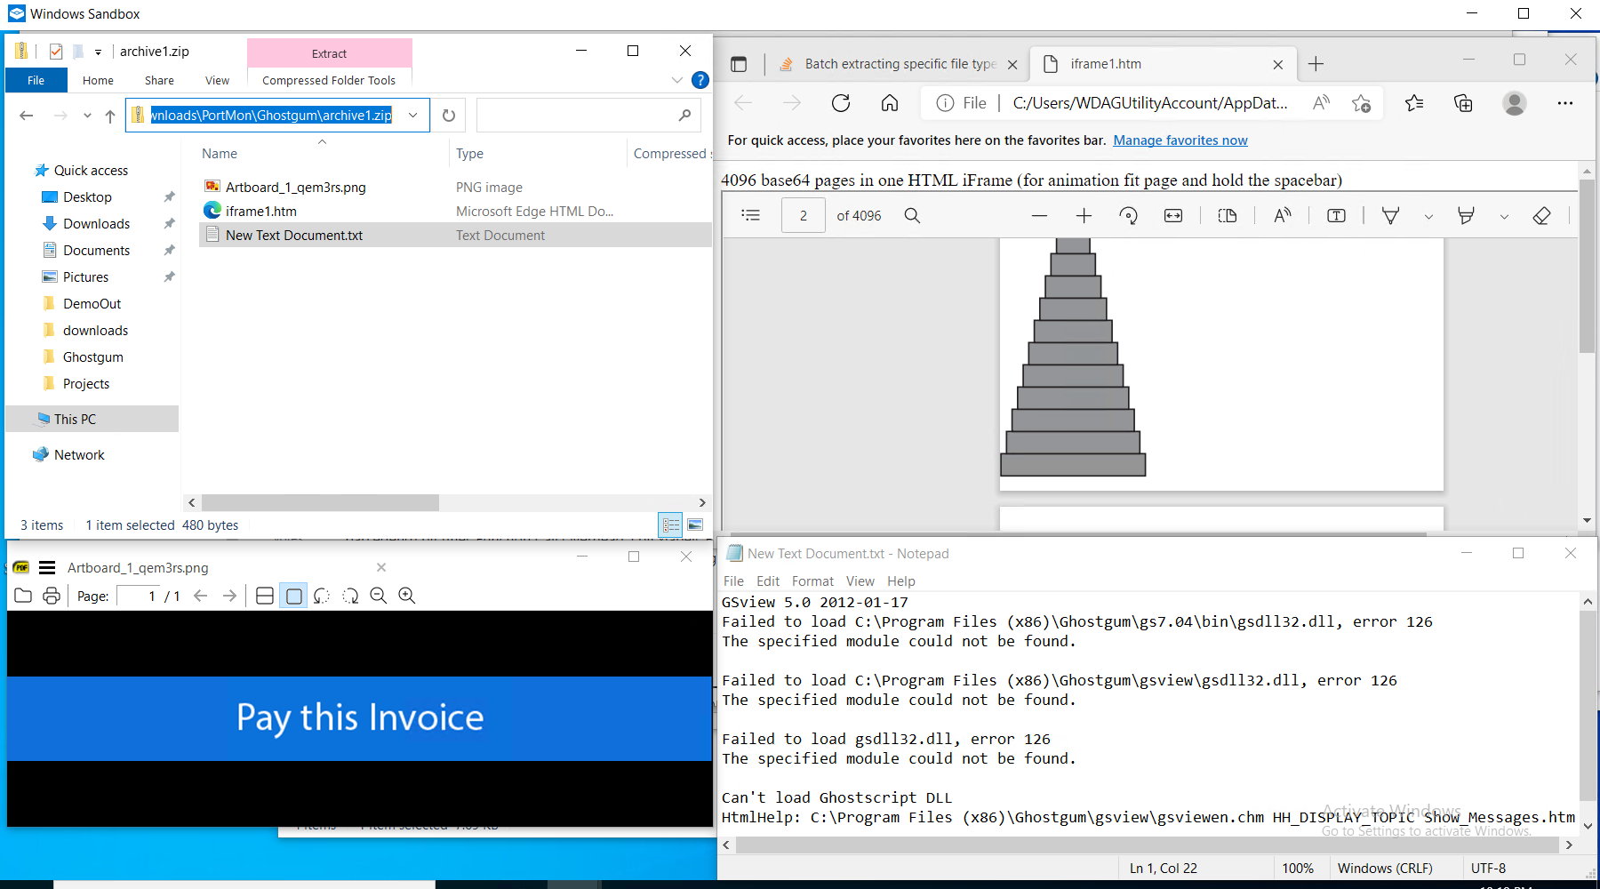Open the Home ribbon tab in Explorer
This screenshot has width=1600, height=889.
click(98, 80)
